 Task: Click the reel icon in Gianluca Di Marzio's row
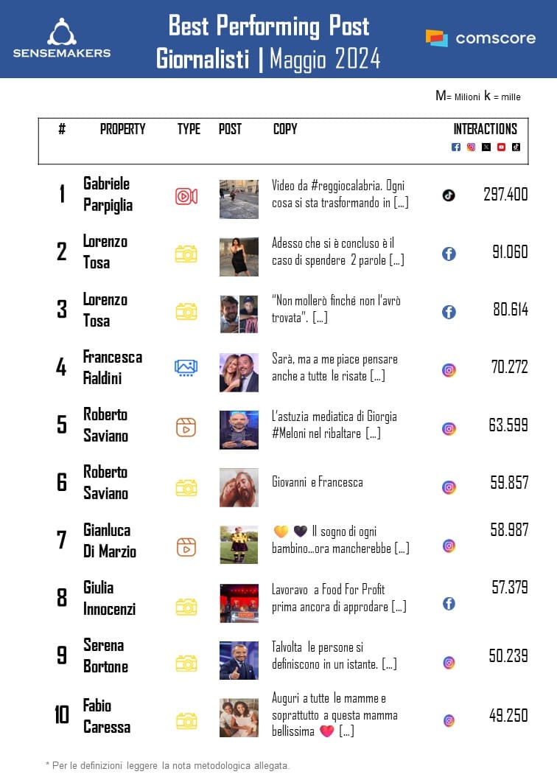coord(186,547)
